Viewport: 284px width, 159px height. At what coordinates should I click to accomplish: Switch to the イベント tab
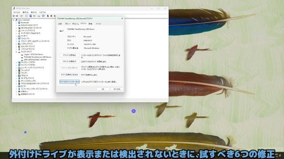tap(98, 24)
